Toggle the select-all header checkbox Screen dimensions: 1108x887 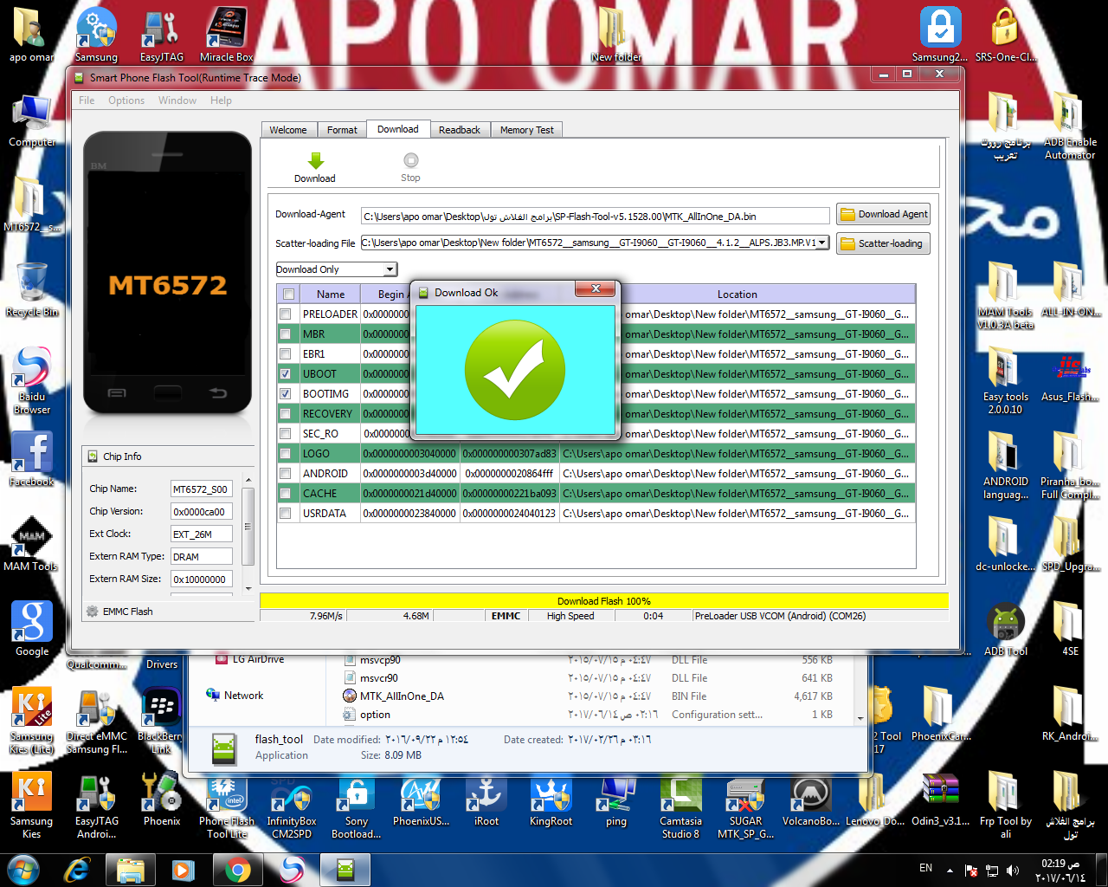(x=289, y=295)
